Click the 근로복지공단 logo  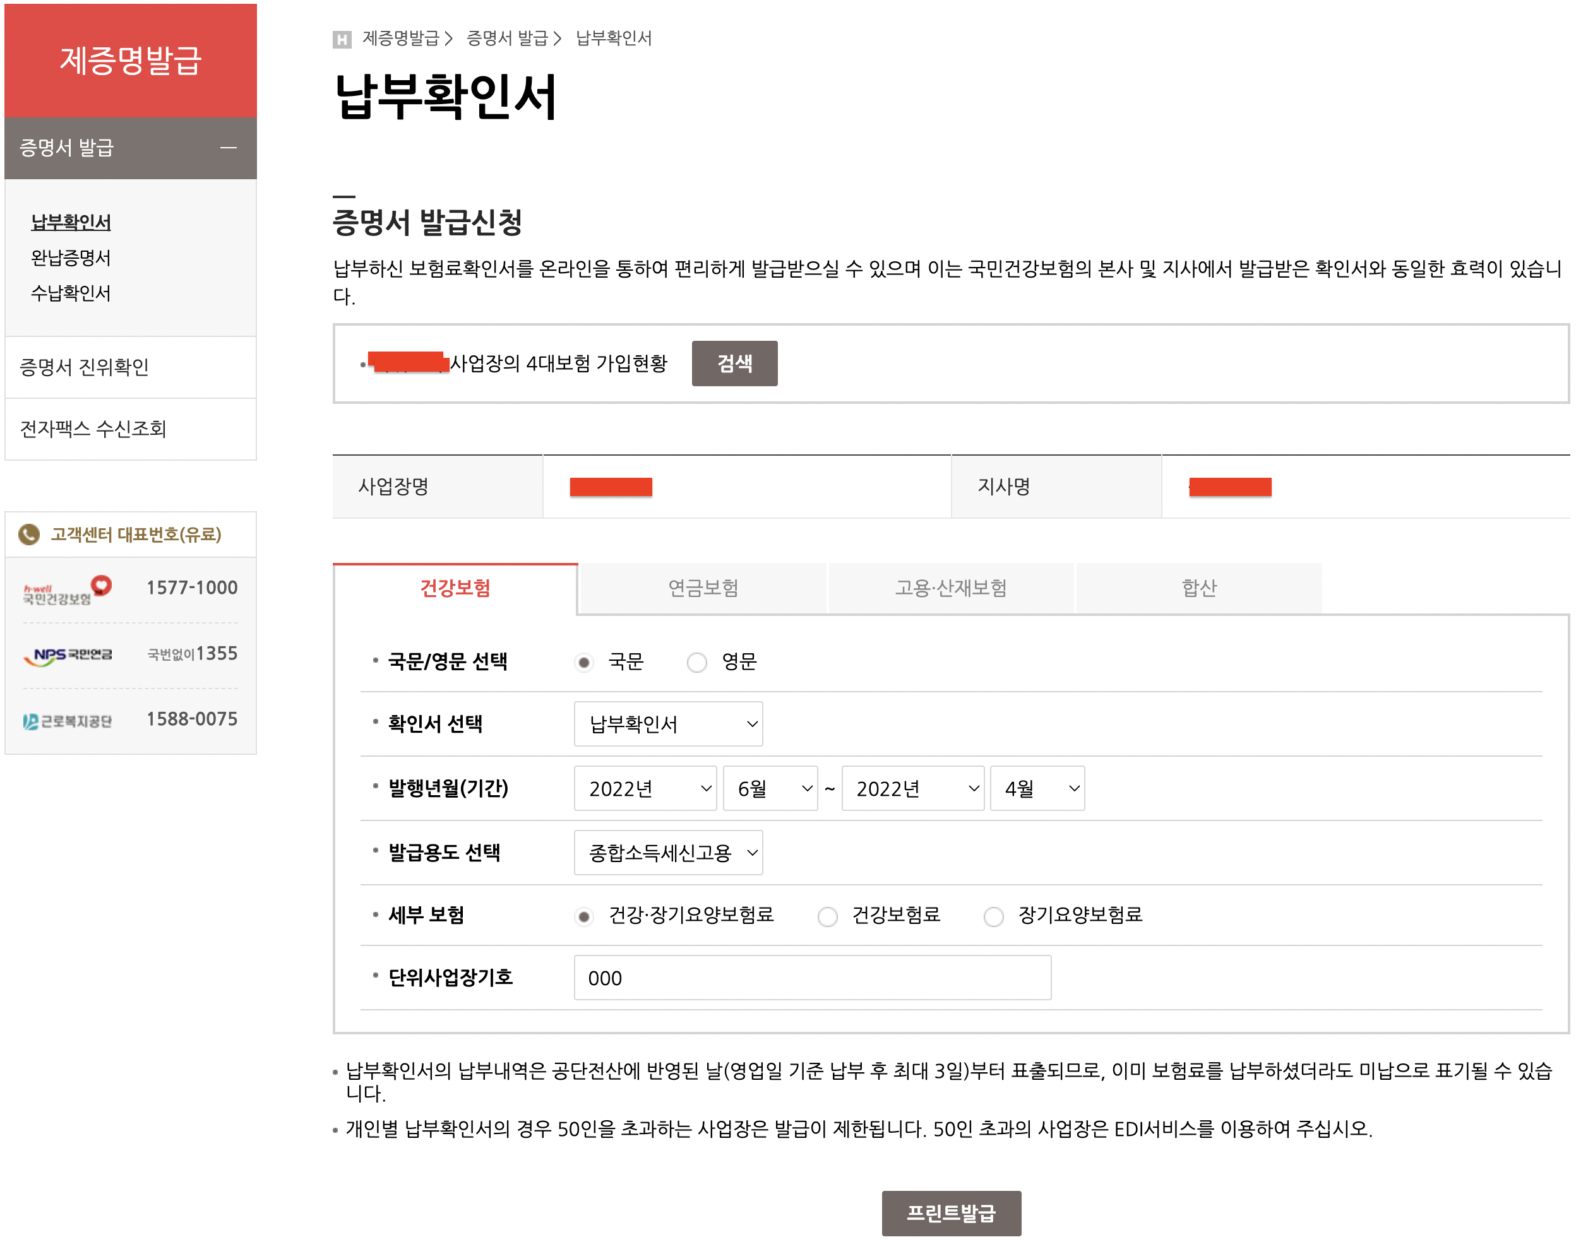[x=67, y=721]
